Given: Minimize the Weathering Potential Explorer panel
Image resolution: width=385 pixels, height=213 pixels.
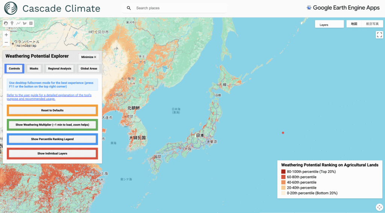Looking at the screenshot, I should [89, 57].
